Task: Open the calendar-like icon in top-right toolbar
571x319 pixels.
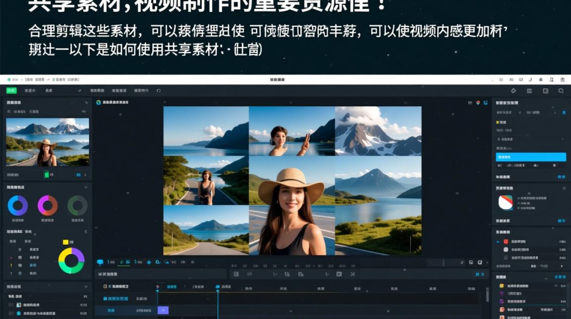Action: [529, 91]
